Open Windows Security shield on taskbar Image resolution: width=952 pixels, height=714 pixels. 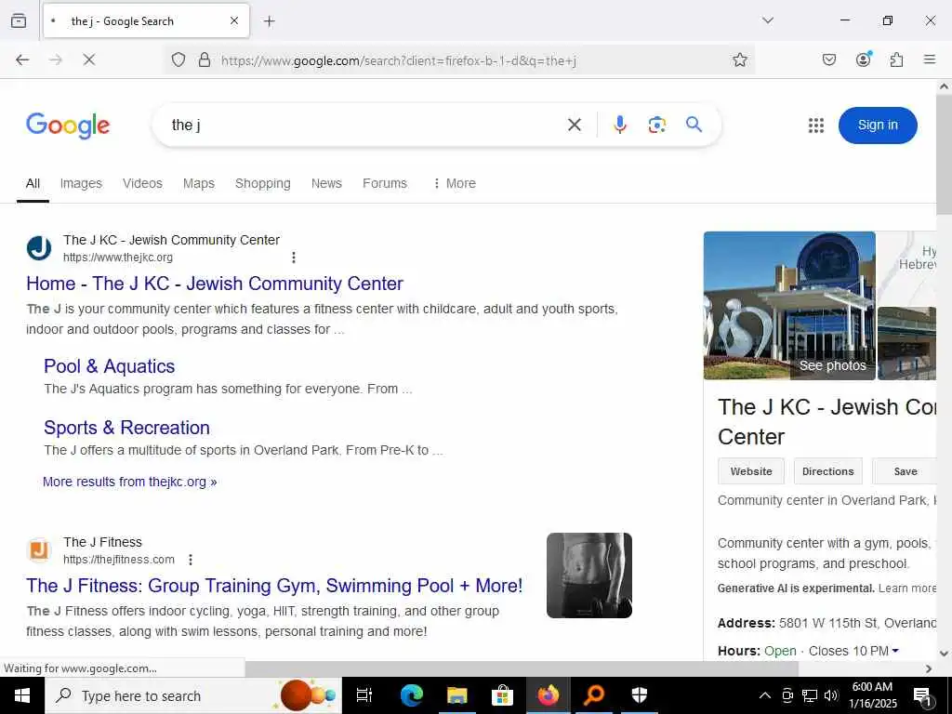pyautogui.click(x=640, y=695)
